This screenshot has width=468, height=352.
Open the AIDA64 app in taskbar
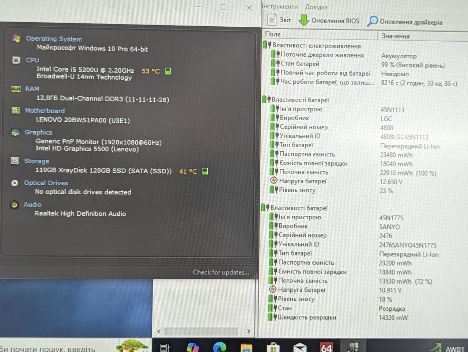[326, 347]
